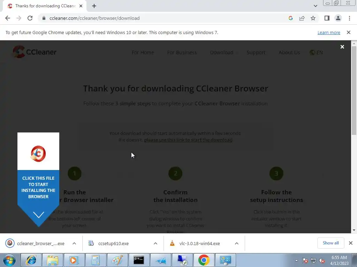Click the share page icon

click(302, 18)
